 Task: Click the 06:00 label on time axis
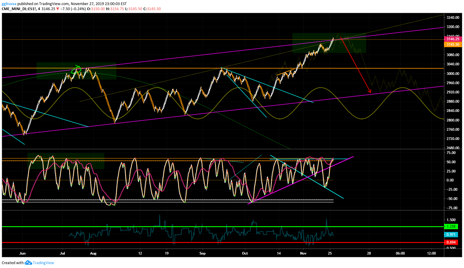tap(400, 253)
